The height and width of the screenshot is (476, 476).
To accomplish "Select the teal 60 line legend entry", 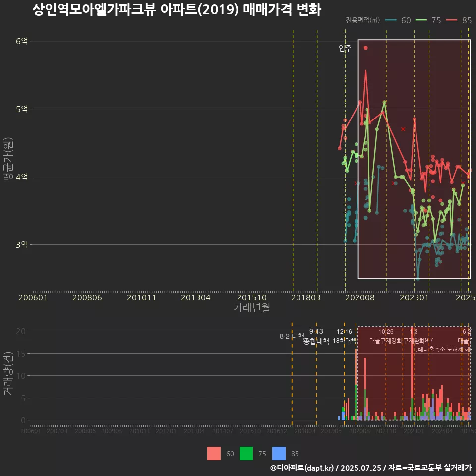I will tap(398, 20).
